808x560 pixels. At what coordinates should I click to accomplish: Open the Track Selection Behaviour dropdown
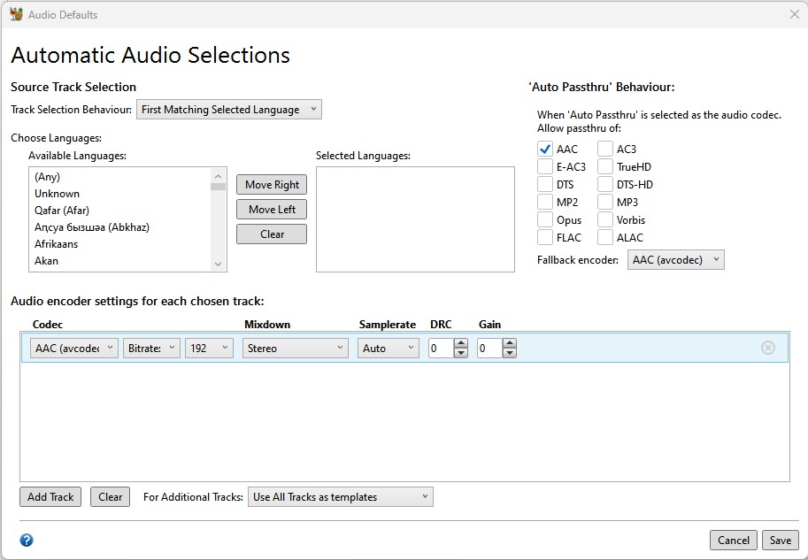pyautogui.click(x=228, y=110)
